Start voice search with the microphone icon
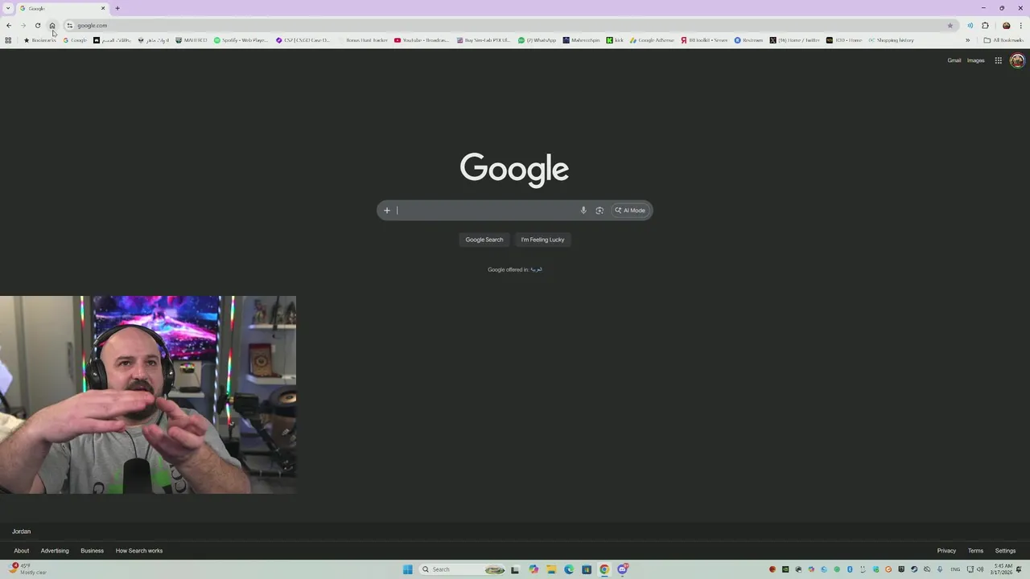Viewport: 1030px width, 579px height. pos(583,211)
